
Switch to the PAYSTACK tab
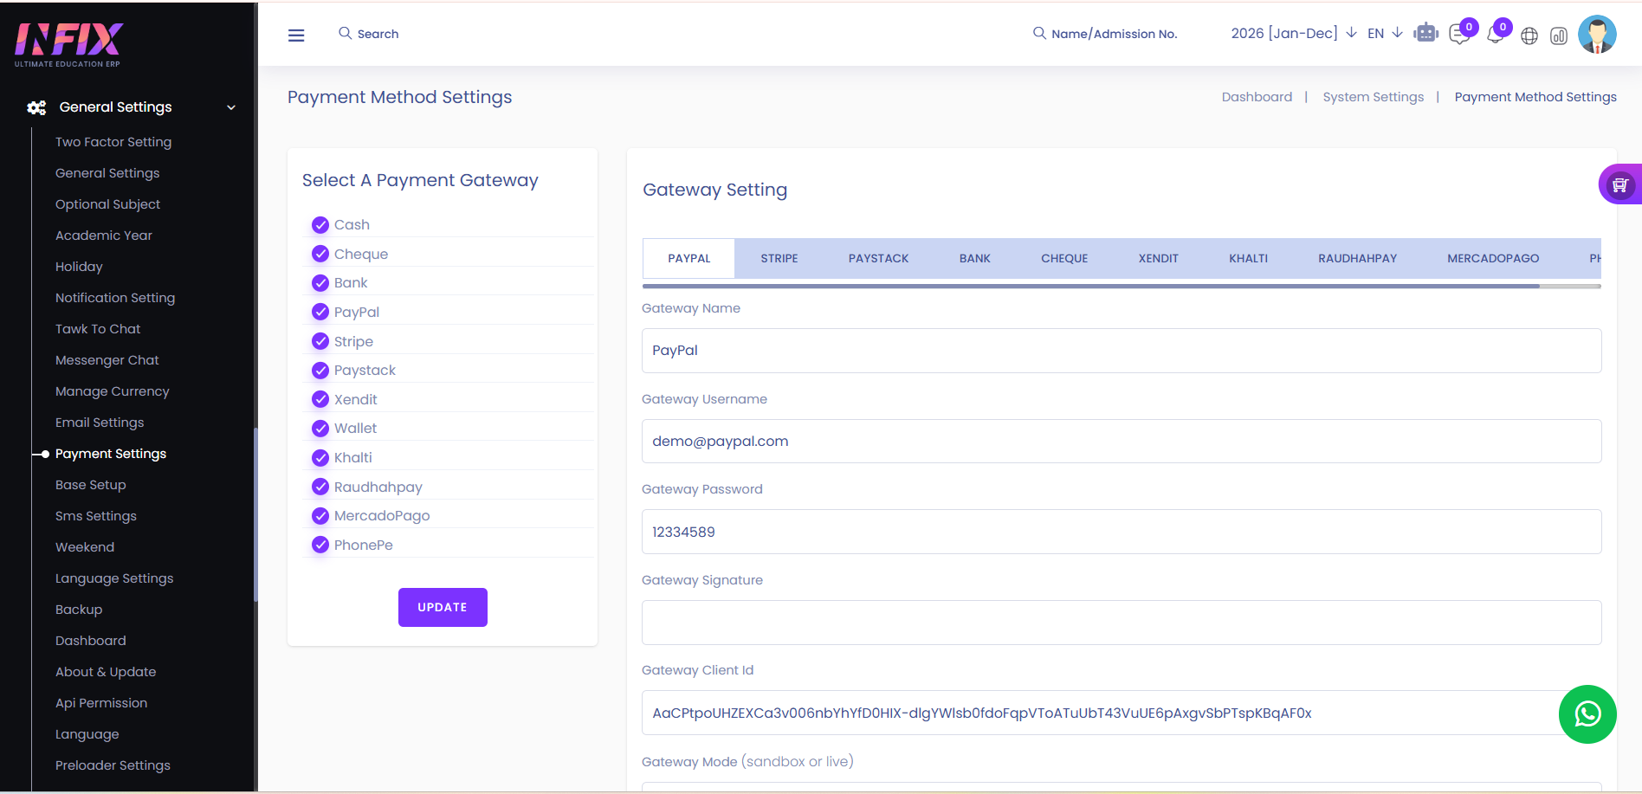point(879,258)
